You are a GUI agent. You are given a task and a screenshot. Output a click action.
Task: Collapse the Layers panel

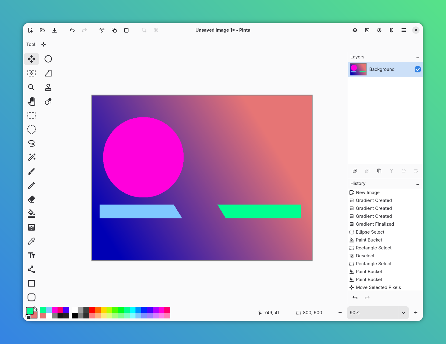click(417, 57)
